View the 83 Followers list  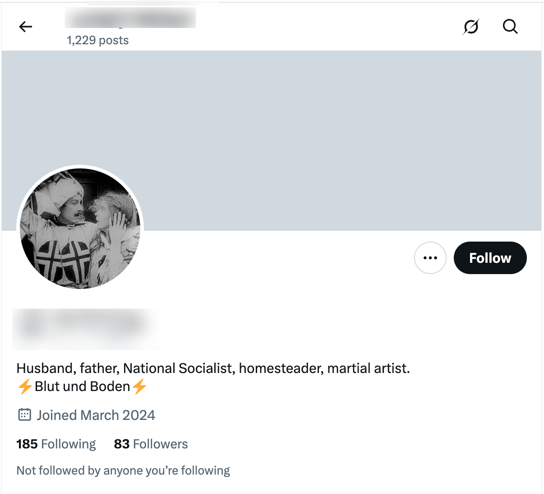pyautogui.click(x=151, y=444)
